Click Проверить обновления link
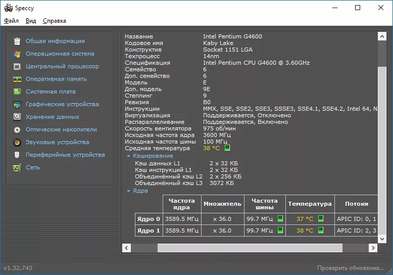The height and width of the screenshot is (275, 393). (x=351, y=268)
